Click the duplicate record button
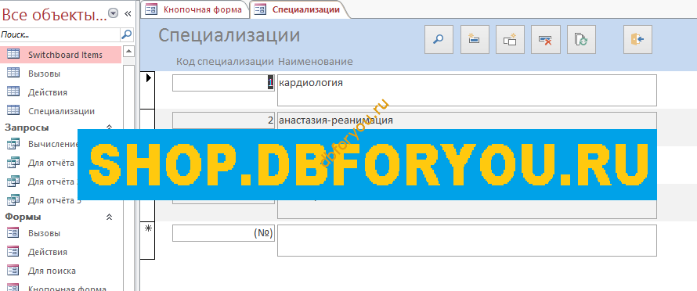Image resolution: width=697 pixels, height=291 pixels. coord(511,40)
